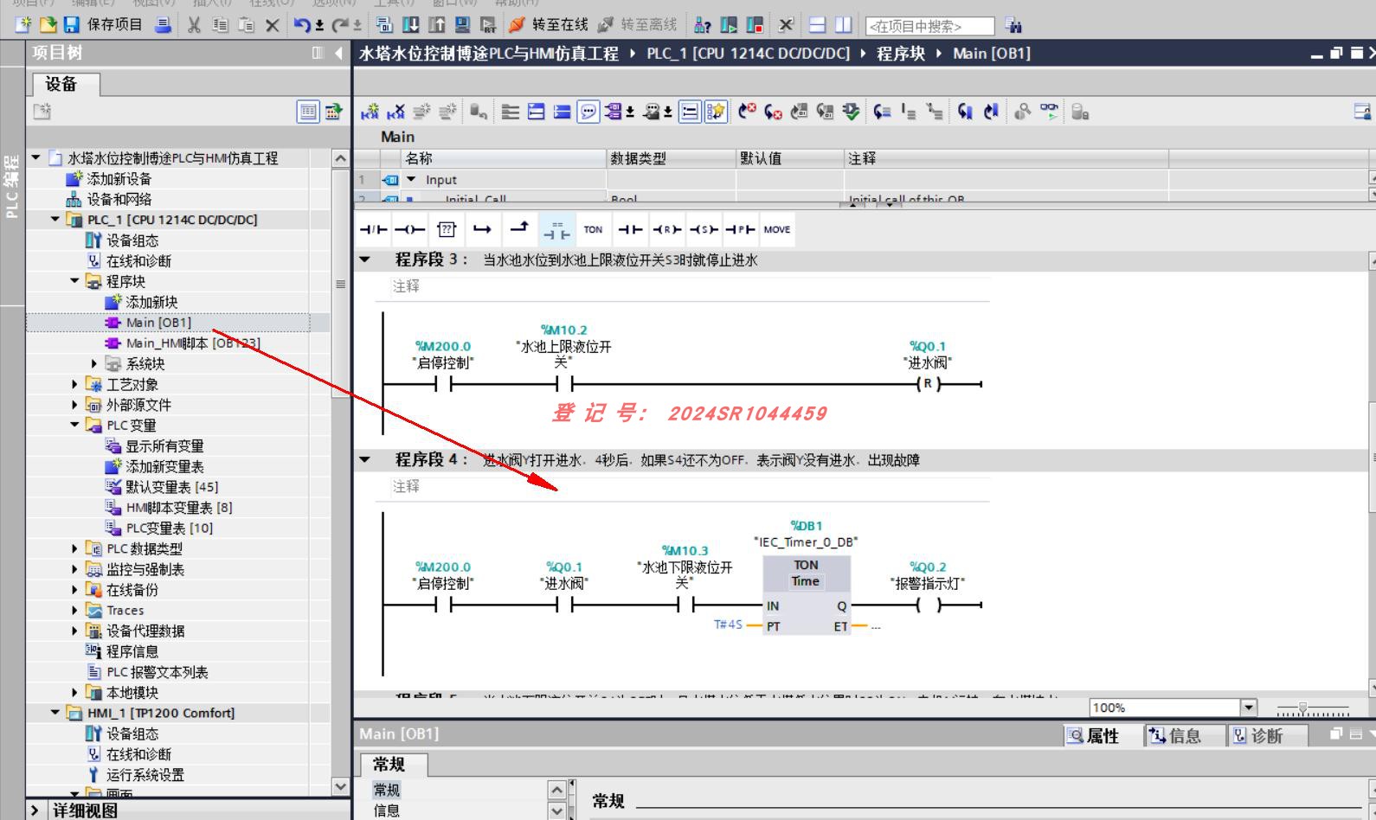
Task: Adjust the editor zoom slider
Action: click(x=1302, y=708)
